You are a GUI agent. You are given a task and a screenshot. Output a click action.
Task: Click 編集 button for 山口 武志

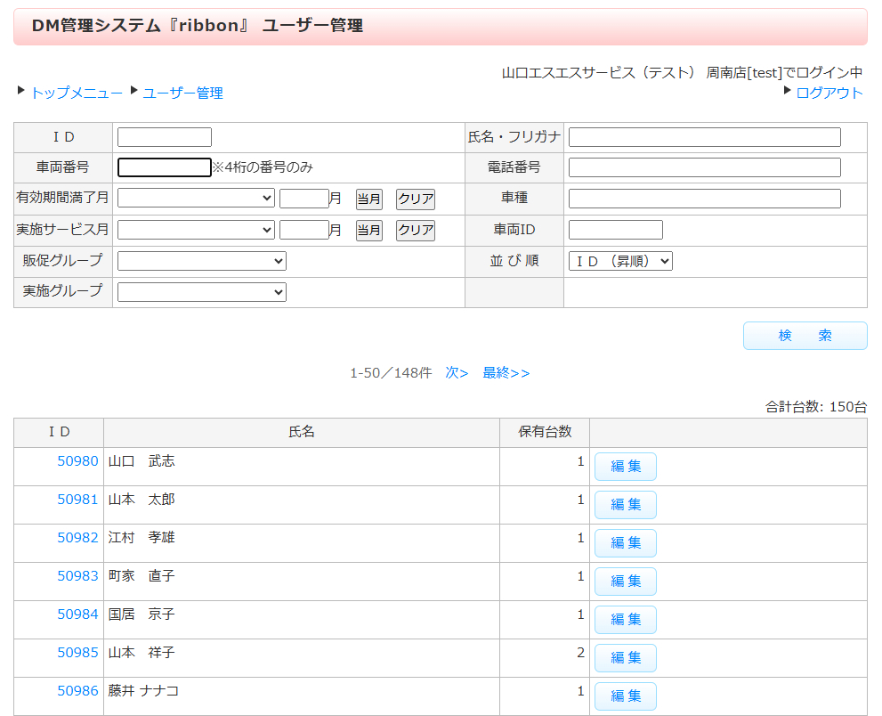click(x=626, y=467)
